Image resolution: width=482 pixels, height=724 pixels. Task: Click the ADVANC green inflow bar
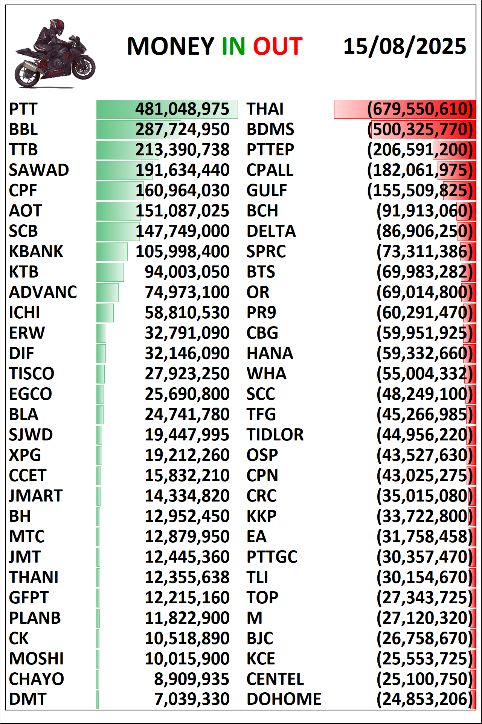[107, 293]
